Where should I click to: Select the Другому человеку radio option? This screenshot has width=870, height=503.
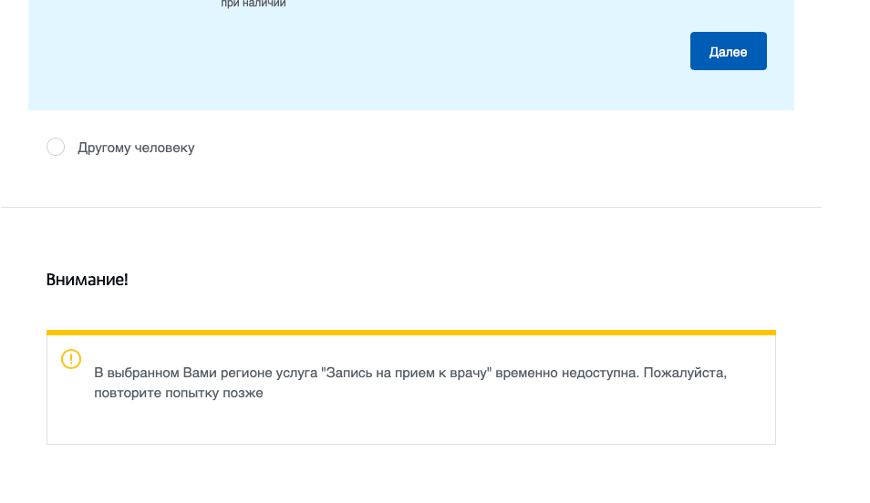pyautogui.click(x=56, y=147)
